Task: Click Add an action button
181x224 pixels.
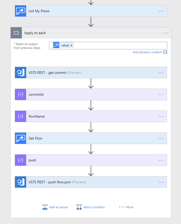Action: point(55,207)
